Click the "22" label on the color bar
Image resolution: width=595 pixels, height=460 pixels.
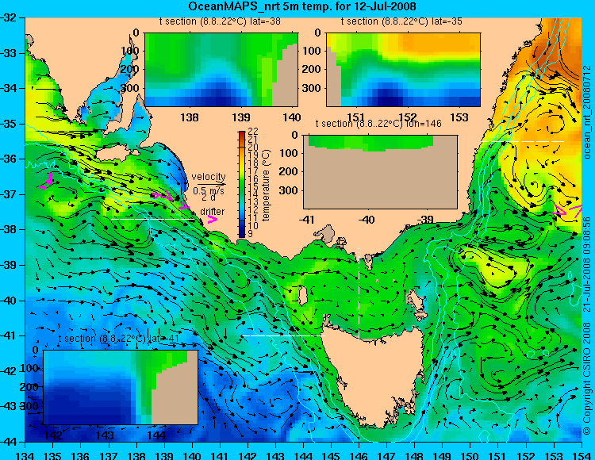(253, 132)
